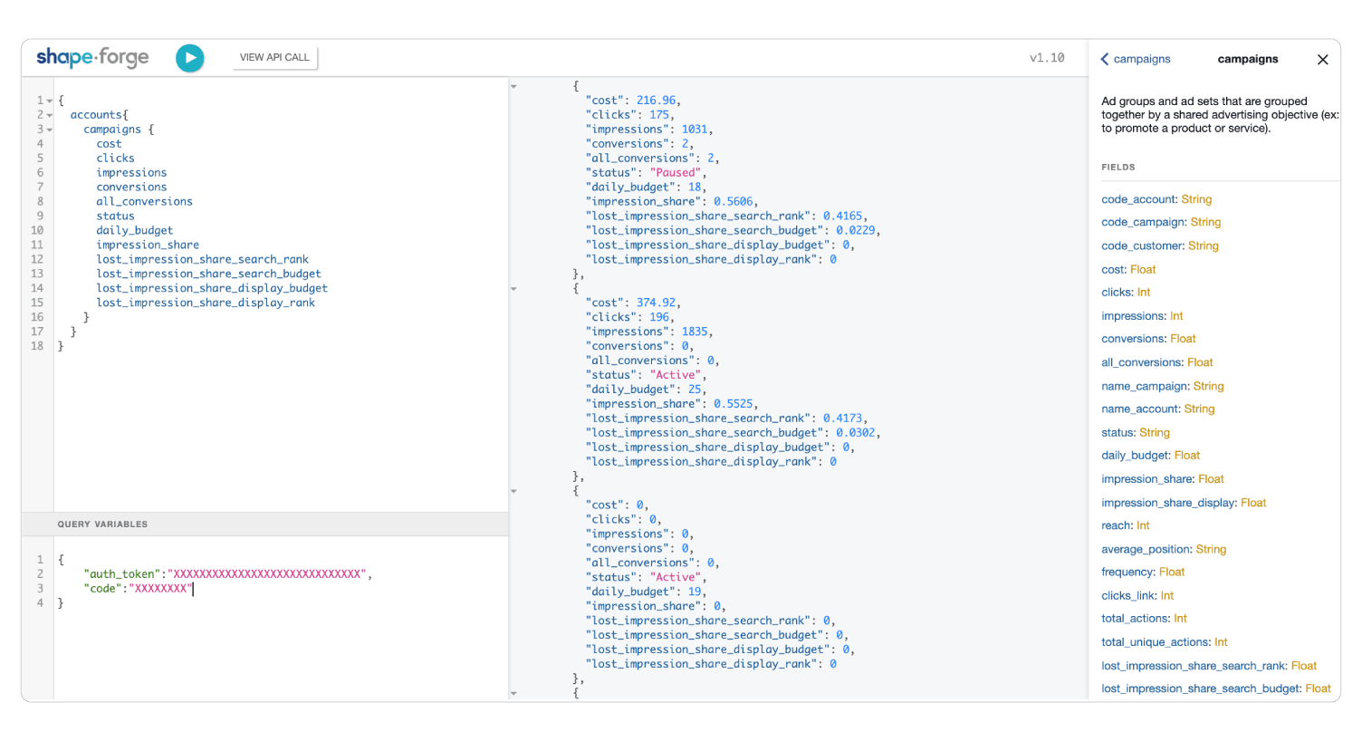Collapse the campaigns block on line 3
The height and width of the screenshot is (741, 1362).
click(x=50, y=130)
